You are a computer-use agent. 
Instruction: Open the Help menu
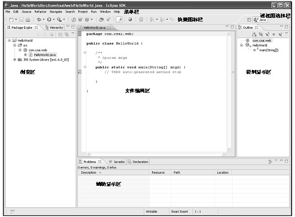(x=117, y=12)
